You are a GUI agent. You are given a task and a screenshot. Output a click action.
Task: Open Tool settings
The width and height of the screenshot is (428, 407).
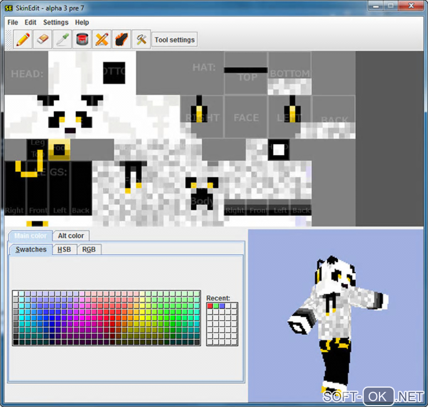pos(175,40)
